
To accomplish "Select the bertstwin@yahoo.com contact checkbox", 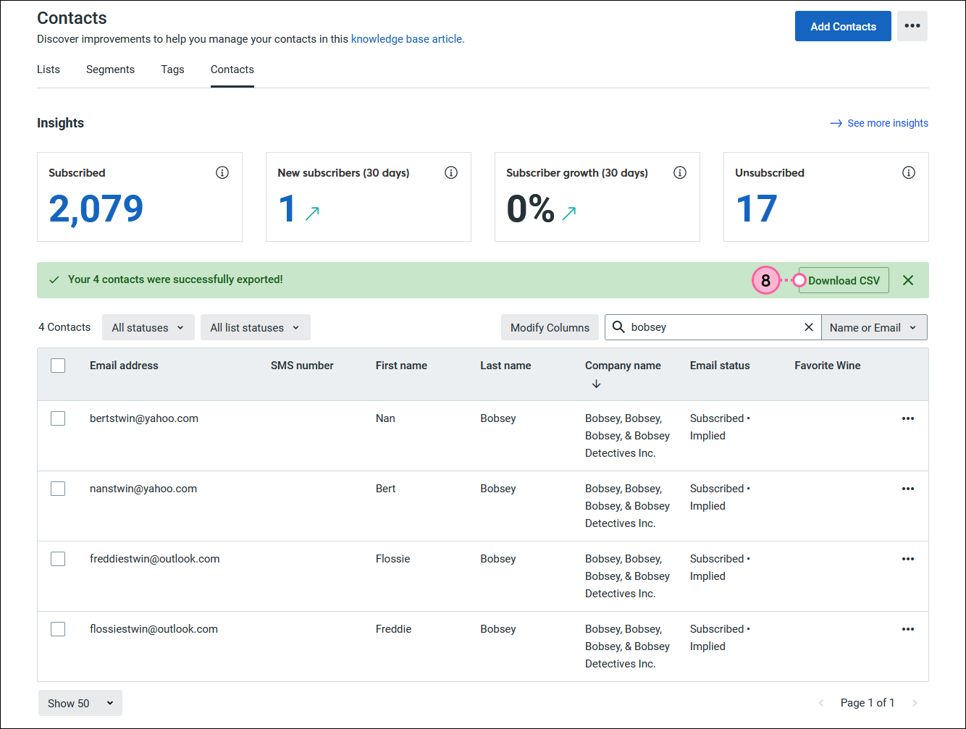I will [58, 418].
